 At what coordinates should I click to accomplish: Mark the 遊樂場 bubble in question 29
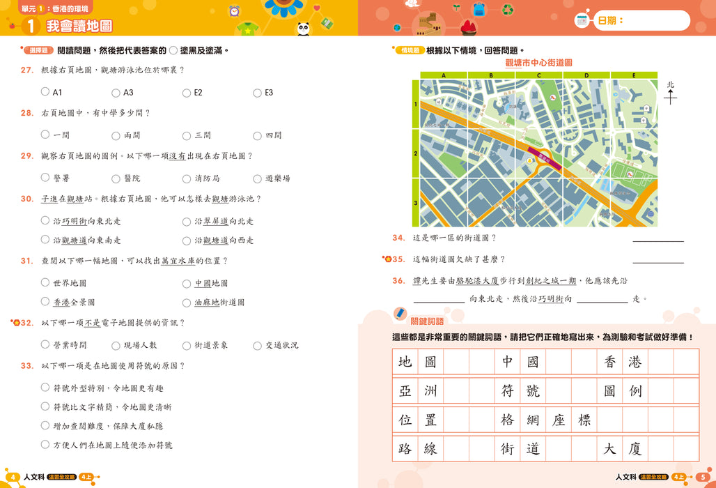257,179
